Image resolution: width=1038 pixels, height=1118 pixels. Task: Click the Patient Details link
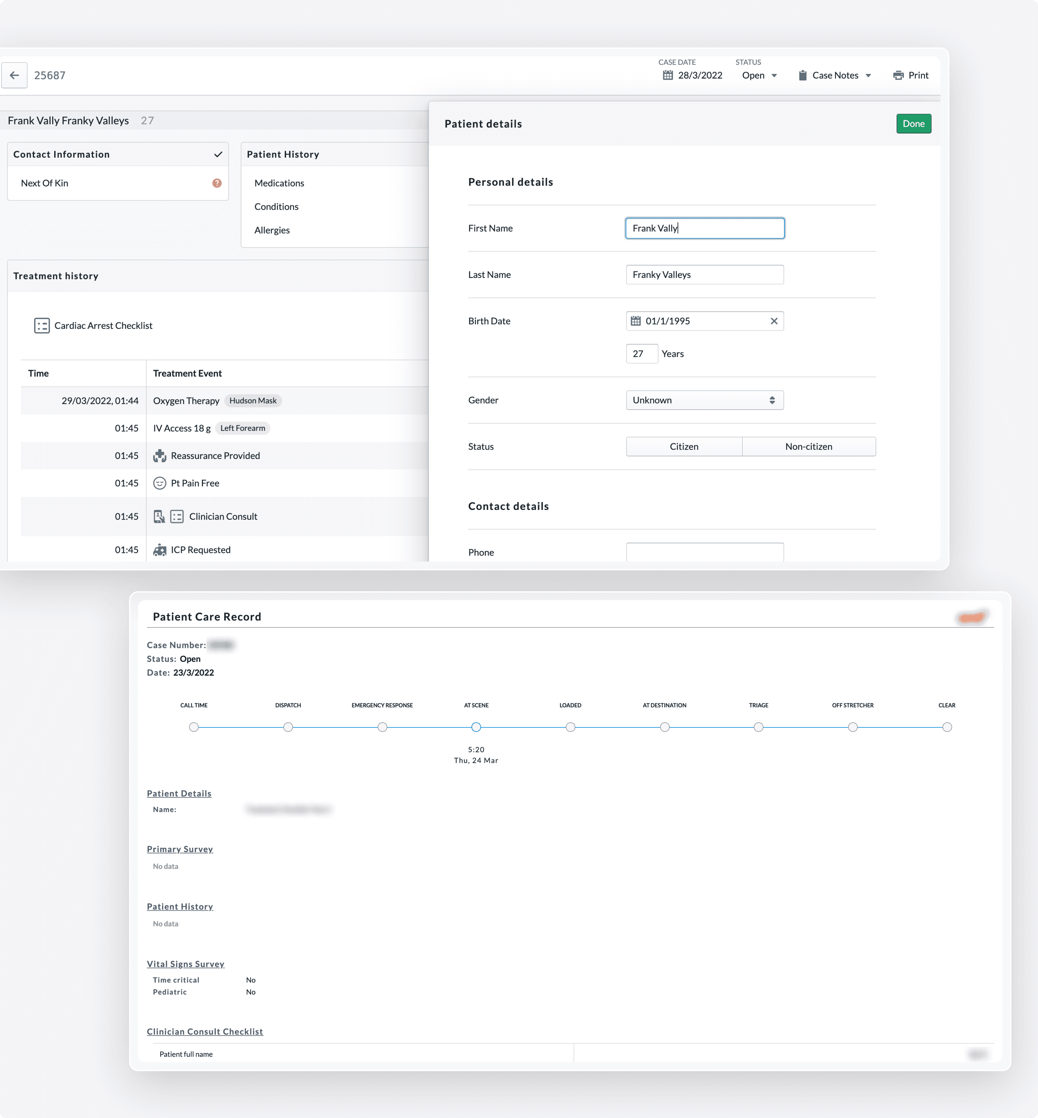pyautogui.click(x=179, y=793)
